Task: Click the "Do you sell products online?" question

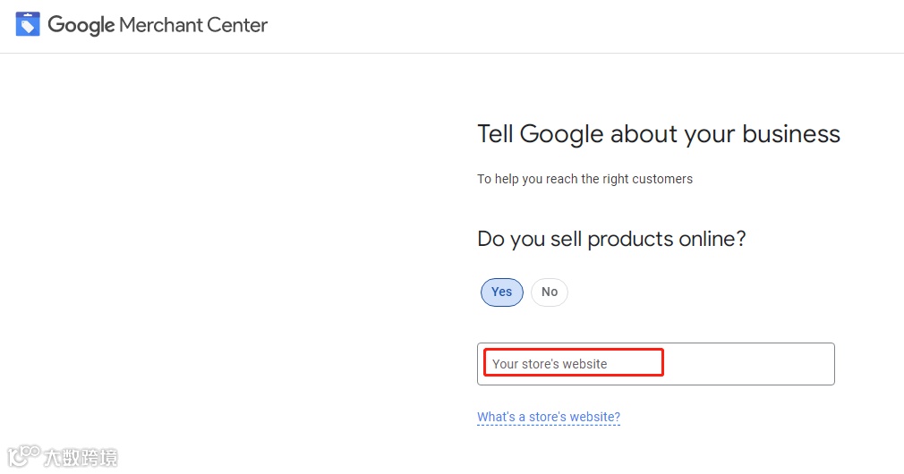Action: 611,239
